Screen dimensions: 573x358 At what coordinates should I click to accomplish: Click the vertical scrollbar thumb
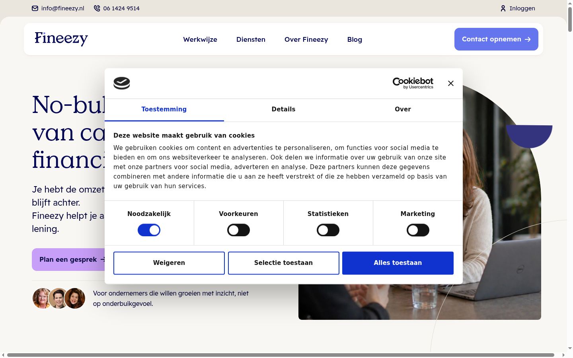pyautogui.click(x=570, y=19)
